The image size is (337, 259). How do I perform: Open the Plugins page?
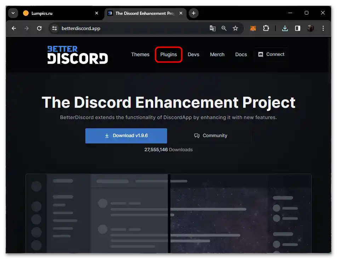tap(168, 54)
